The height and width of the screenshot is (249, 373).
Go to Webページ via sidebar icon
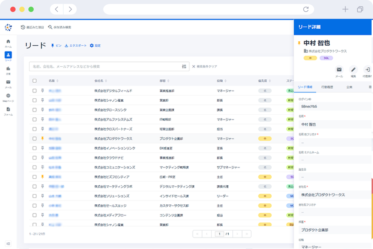click(8, 96)
